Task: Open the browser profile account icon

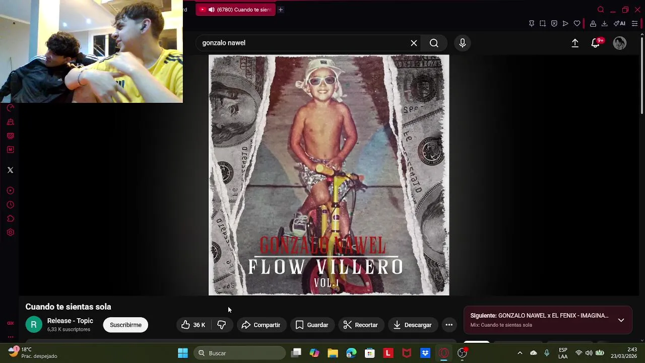Action: [x=593, y=23]
